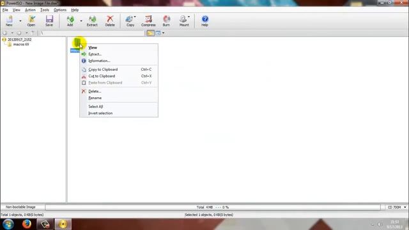This screenshot has width=409, height=230.
Task: Choose Select All in context menu
Action: (119, 107)
